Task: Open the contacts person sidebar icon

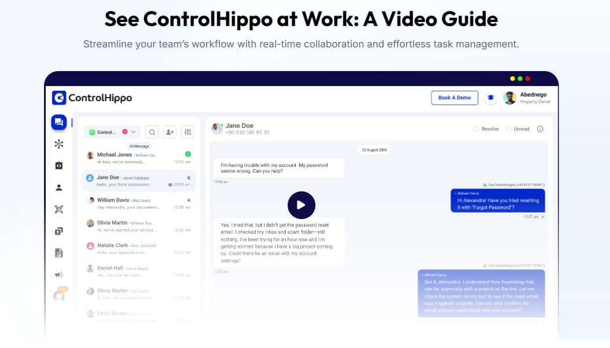Action: coord(59,188)
